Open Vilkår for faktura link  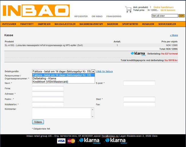[x=104, y=71]
